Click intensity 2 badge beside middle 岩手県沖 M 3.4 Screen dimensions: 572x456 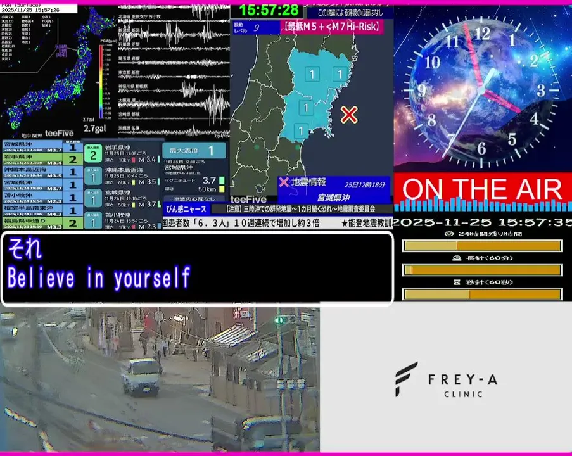click(x=93, y=153)
